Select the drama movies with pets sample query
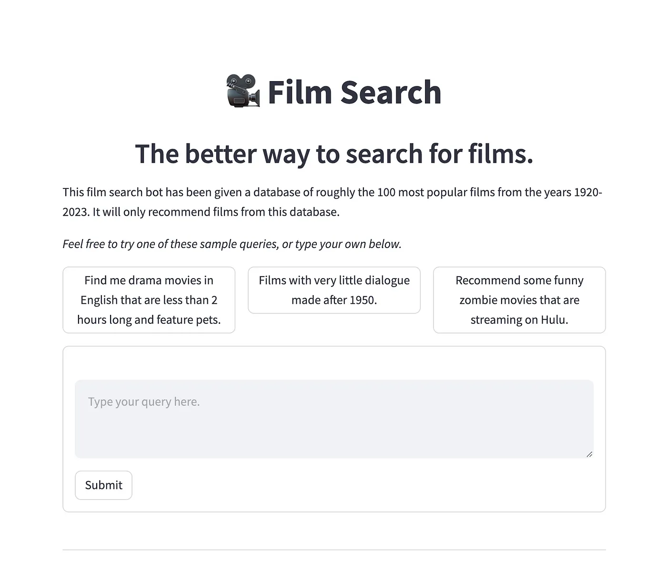The height and width of the screenshot is (571, 667). pyautogui.click(x=149, y=300)
